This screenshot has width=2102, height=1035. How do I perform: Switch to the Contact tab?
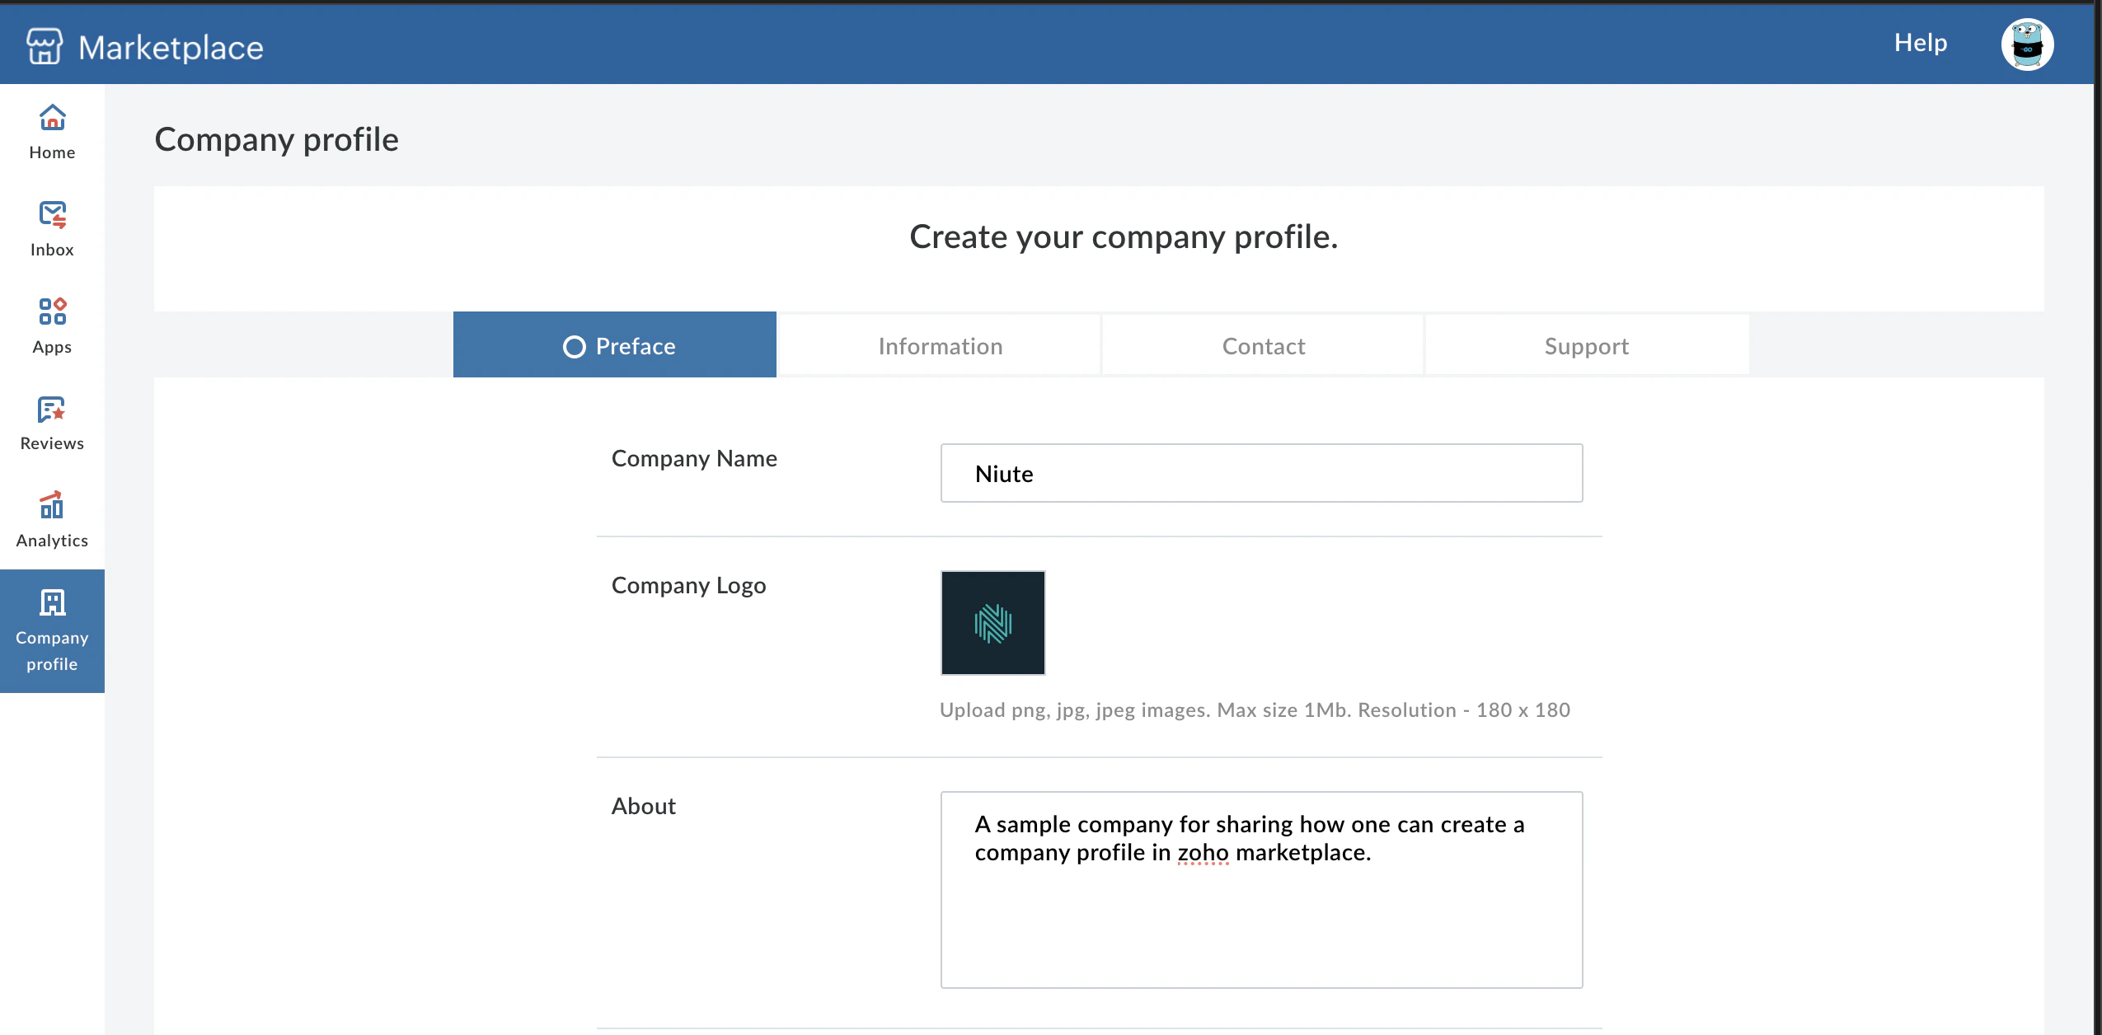point(1262,345)
